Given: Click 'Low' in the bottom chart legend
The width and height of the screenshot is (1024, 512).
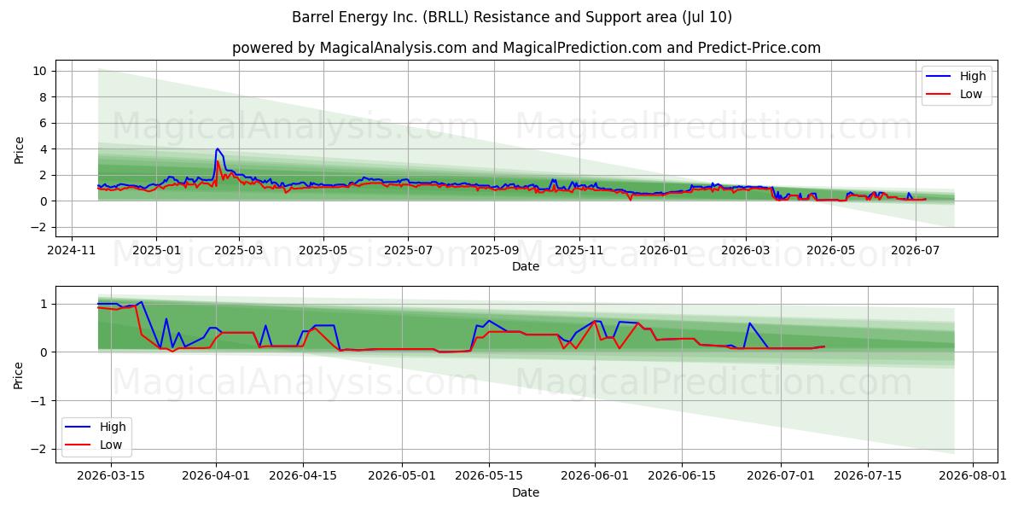Looking at the screenshot, I should [111, 445].
